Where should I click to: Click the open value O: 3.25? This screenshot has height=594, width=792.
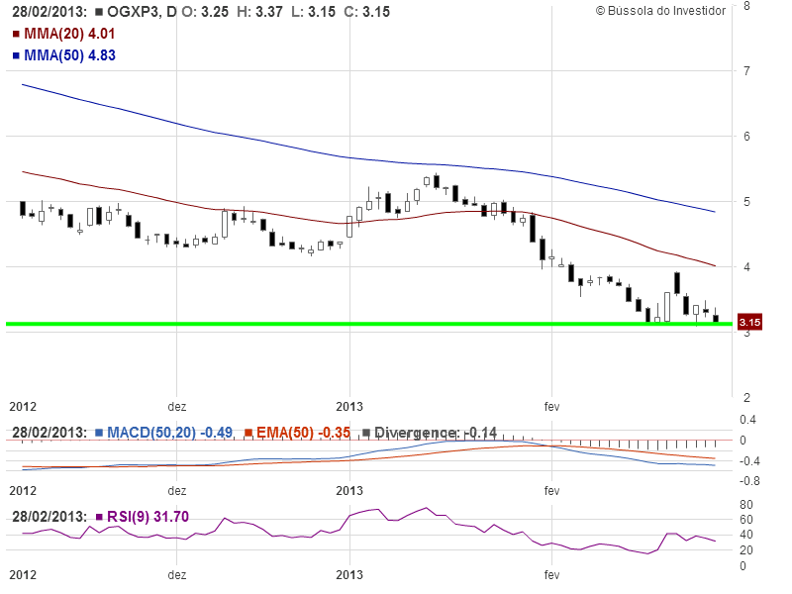pos(205,12)
